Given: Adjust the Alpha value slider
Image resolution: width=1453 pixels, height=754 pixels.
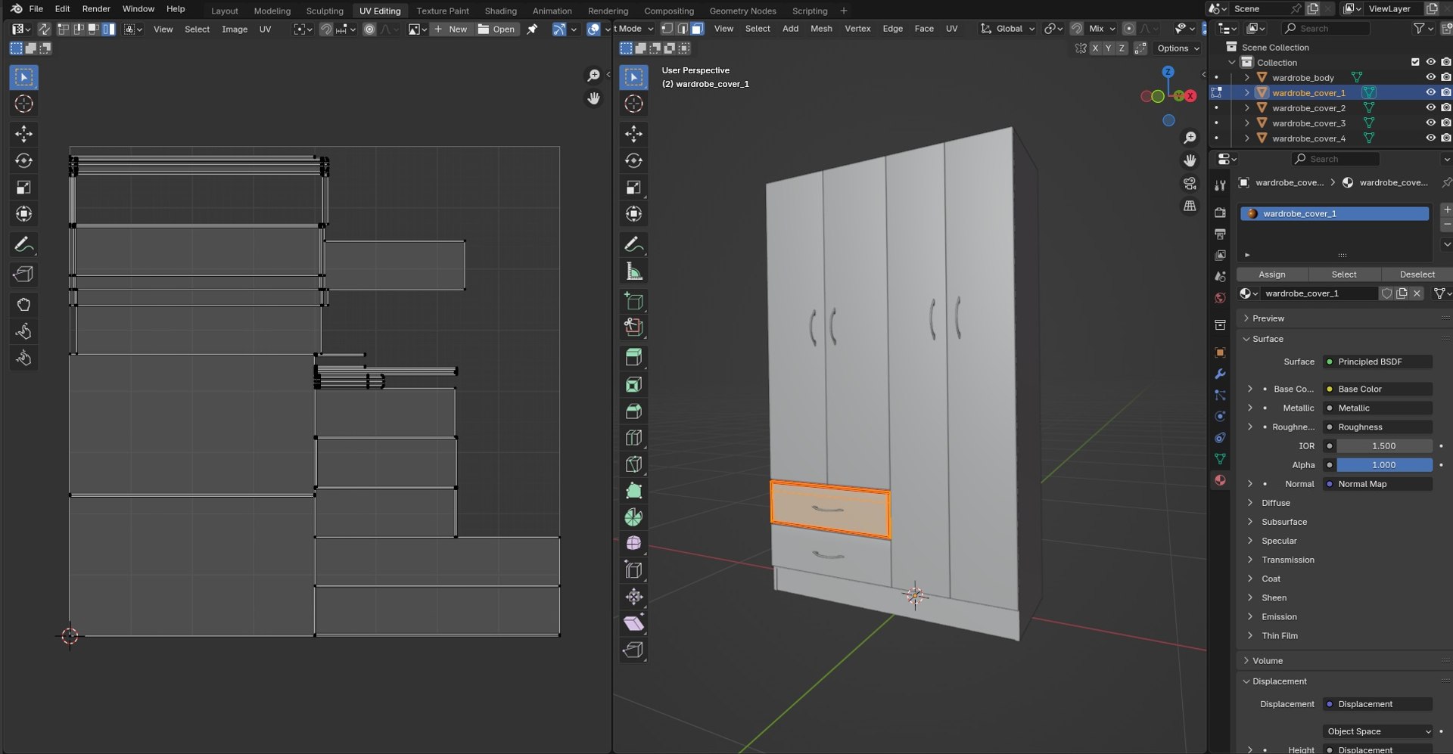Looking at the screenshot, I should (1383, 465).
